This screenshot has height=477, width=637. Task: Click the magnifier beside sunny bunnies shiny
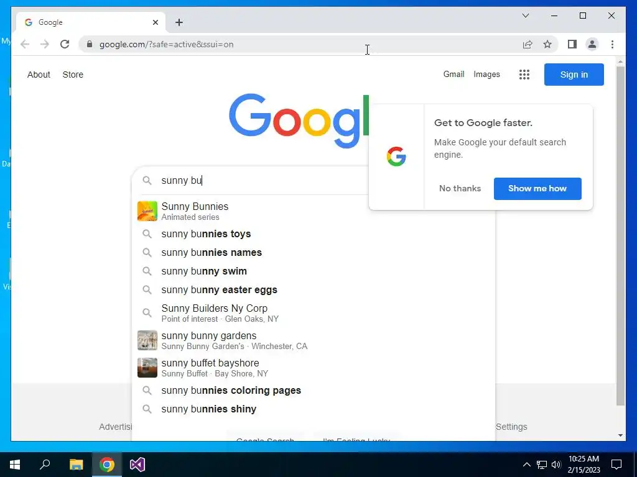tap(147, 409)
